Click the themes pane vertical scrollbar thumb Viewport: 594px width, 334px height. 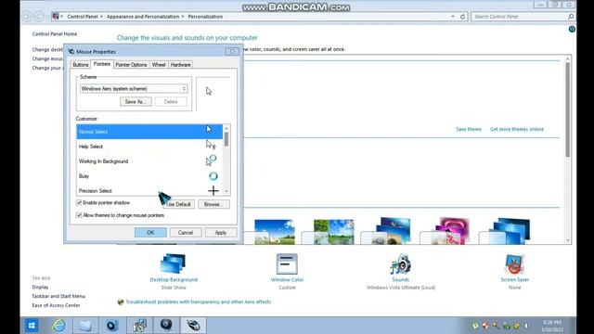coord(567,109)
